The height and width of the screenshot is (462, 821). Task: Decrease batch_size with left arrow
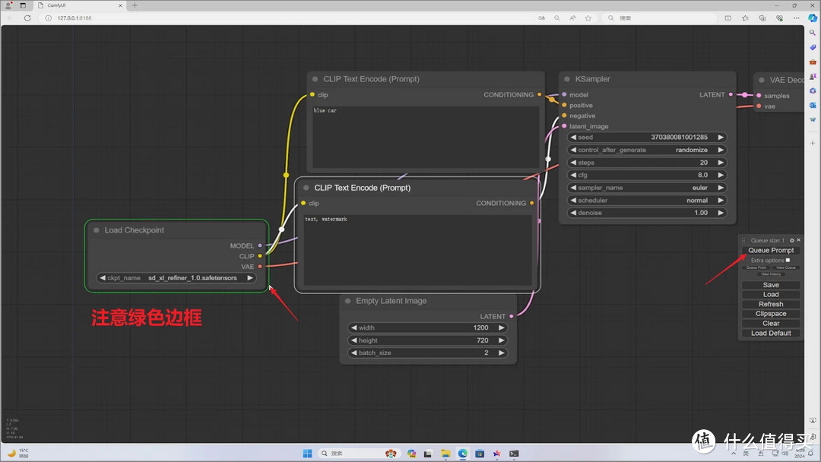(x=354, y=353)
